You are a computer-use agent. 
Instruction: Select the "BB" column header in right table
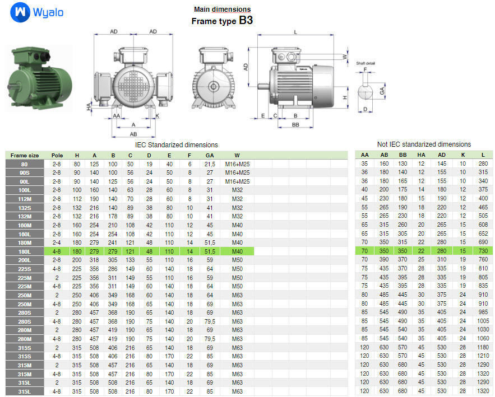403,155
